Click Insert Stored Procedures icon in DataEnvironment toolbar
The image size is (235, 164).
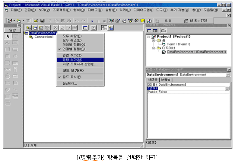(41, 28)
